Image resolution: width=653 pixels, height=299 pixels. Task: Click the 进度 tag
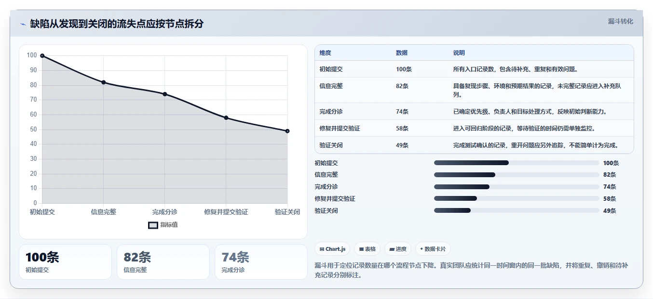(x=398, y=249)
